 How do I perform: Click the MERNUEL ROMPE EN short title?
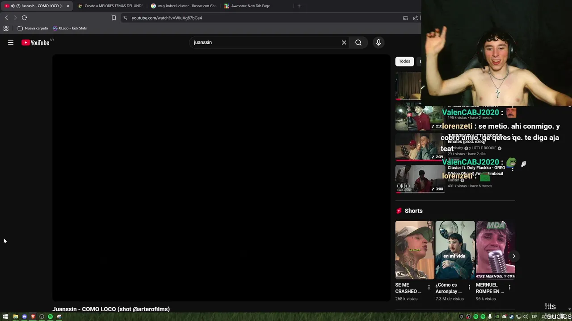pos(490,288)
